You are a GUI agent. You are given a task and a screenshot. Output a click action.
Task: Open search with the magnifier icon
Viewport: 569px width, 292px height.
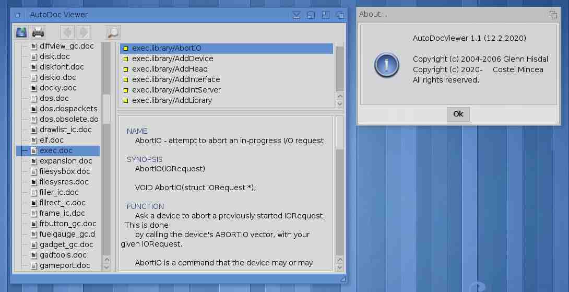pos(113,32)
